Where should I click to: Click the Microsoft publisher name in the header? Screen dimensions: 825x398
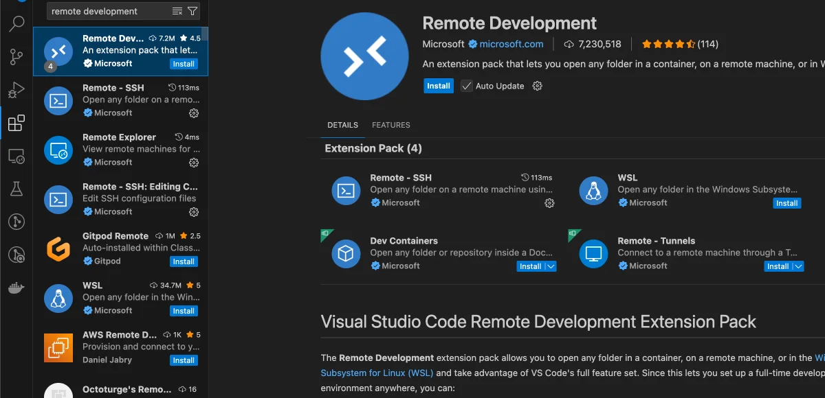pyautogui.click(x=443, y=44)
